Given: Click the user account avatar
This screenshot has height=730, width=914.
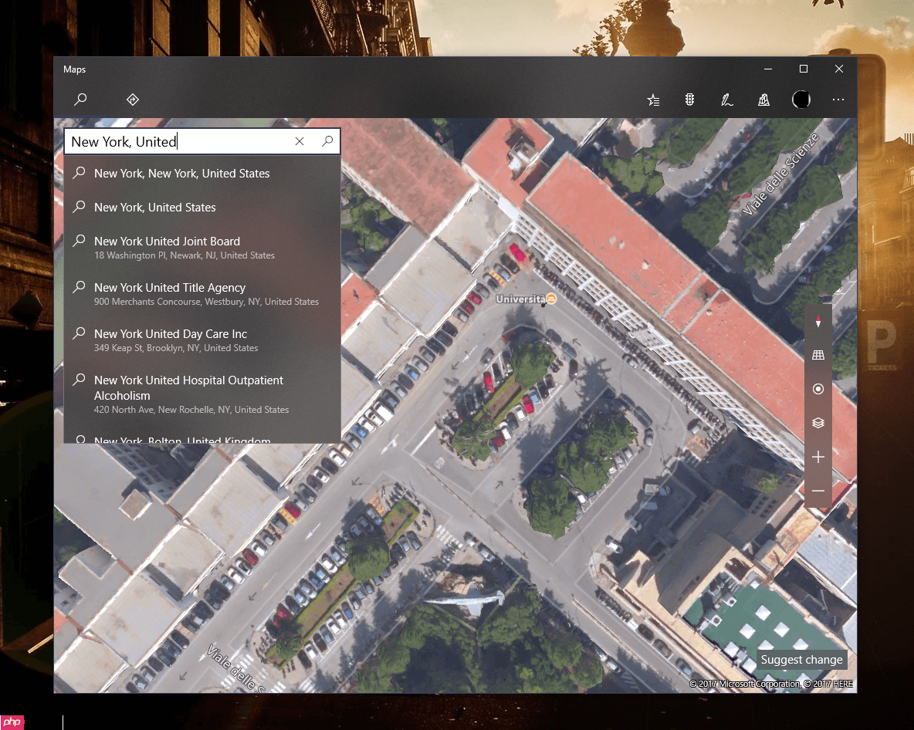Looking at the screenshot, I should pyautogui.click(x=801, y=100).
